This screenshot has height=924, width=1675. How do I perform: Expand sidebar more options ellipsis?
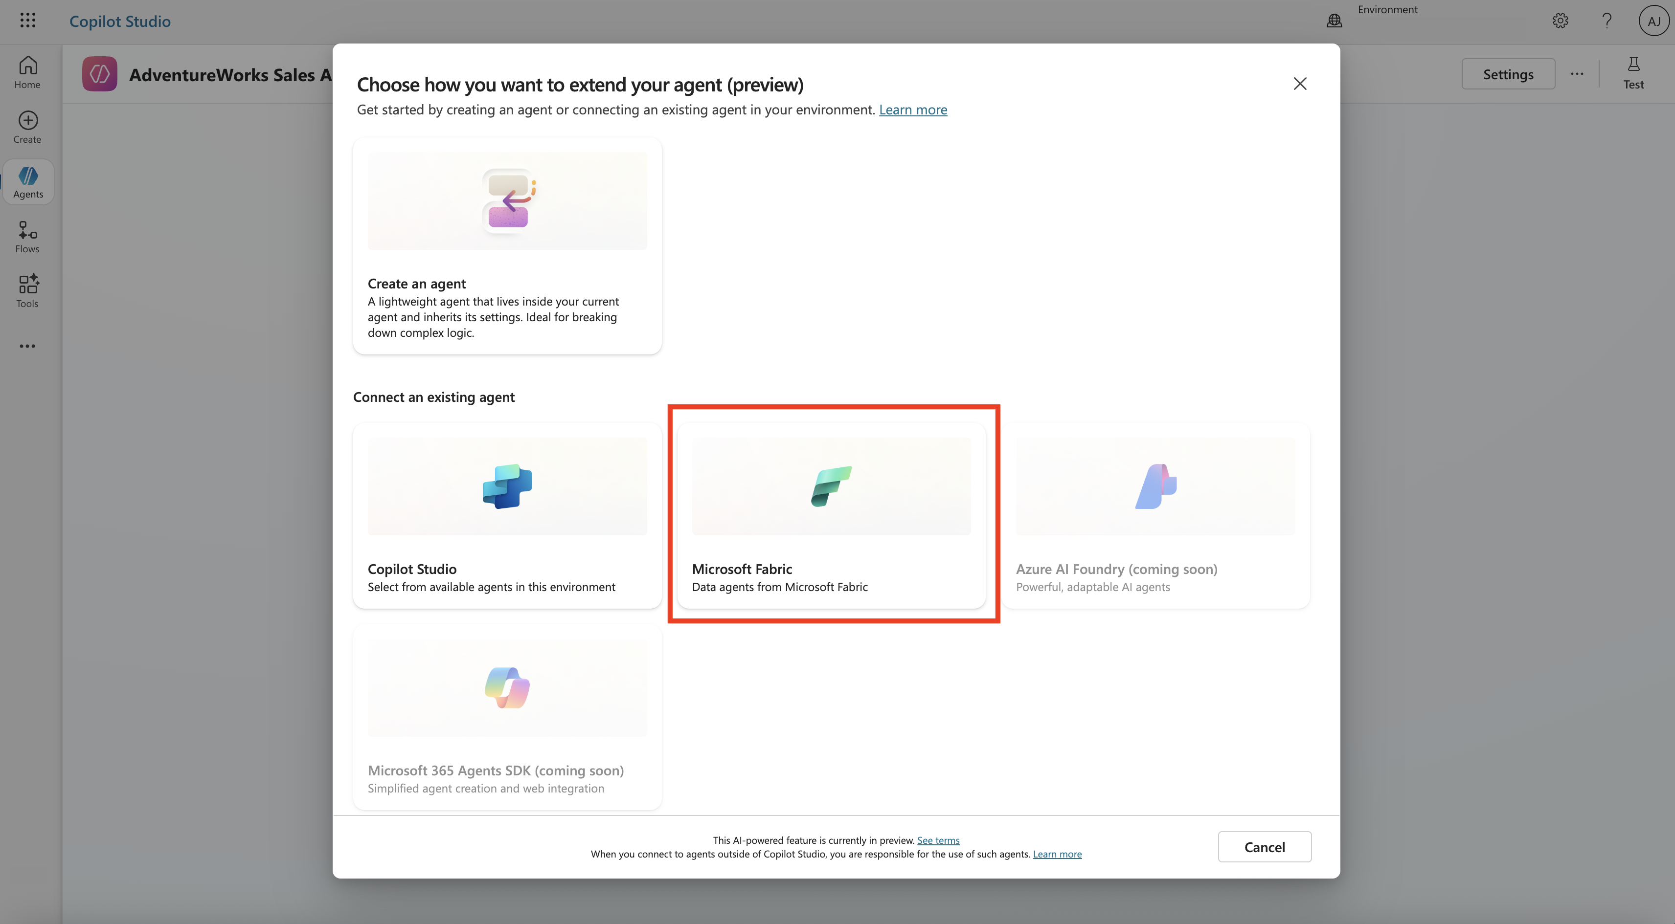(27, 346)
